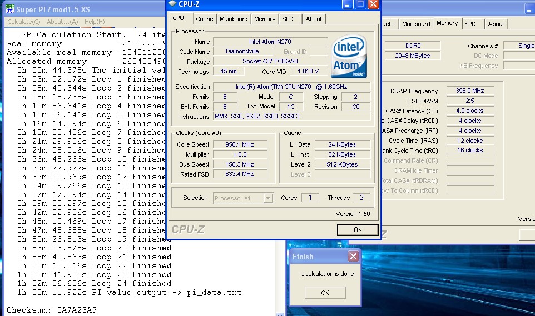Image resolution: width=535 pixels, height=316 pixels.
Task: Click the Ext. Model value 1C
Action: (x=291, y=107)
